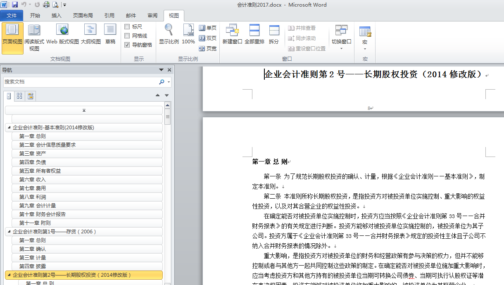
Task: Collapse 企业会计准则-基本准则(2014修改版) heading
Action: click(9, 128)
